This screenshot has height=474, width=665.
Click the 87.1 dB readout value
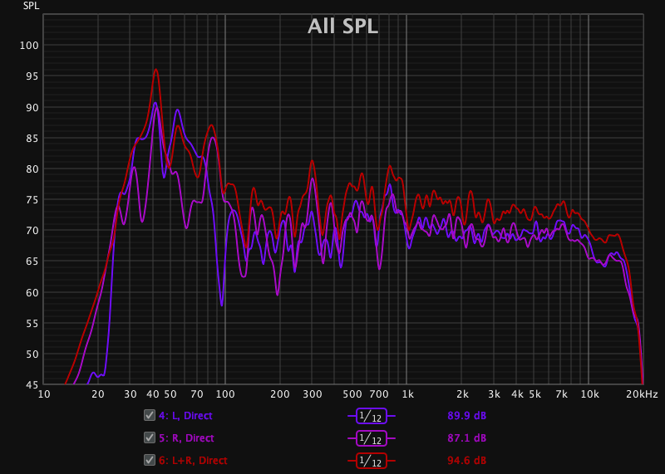[x=466, y=437]
